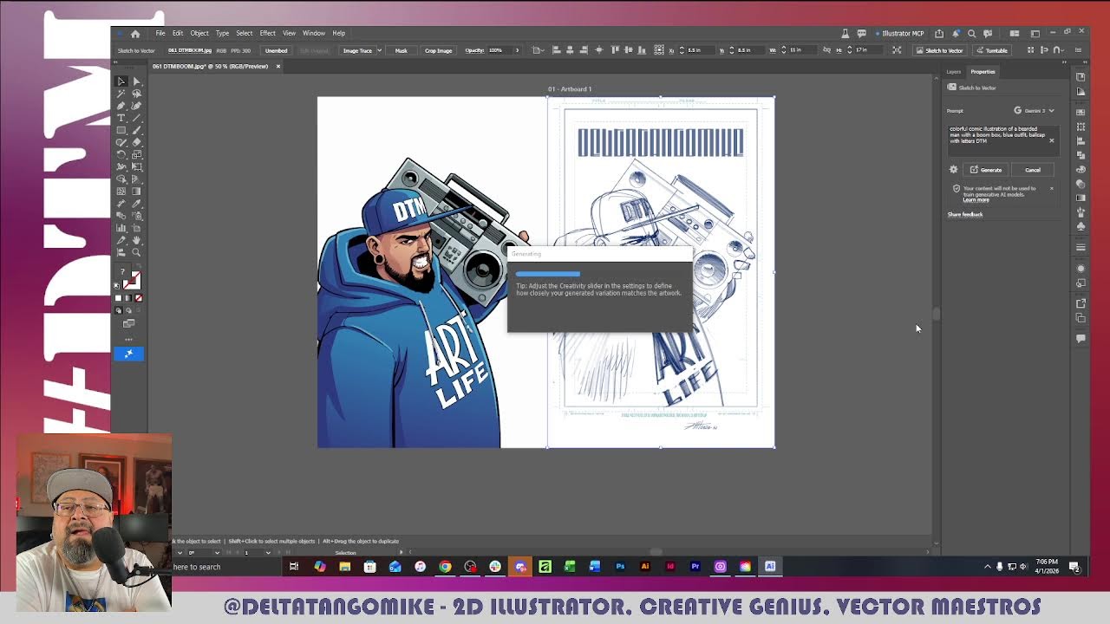1110x624 pixels.
Task: Open the Search magnifier in top bar
Action: [971, 33]
